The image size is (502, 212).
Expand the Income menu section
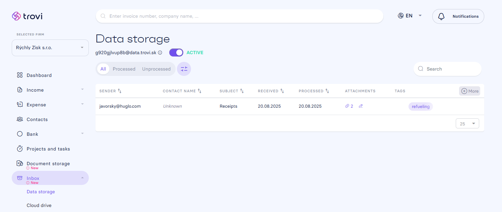[x=50, y=90]
